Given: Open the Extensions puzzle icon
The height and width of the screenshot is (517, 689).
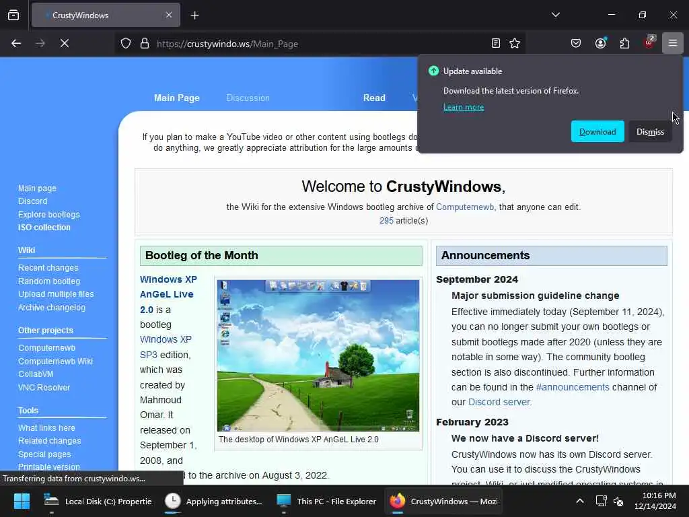Looking at the screenshot, I should point(624,43).
